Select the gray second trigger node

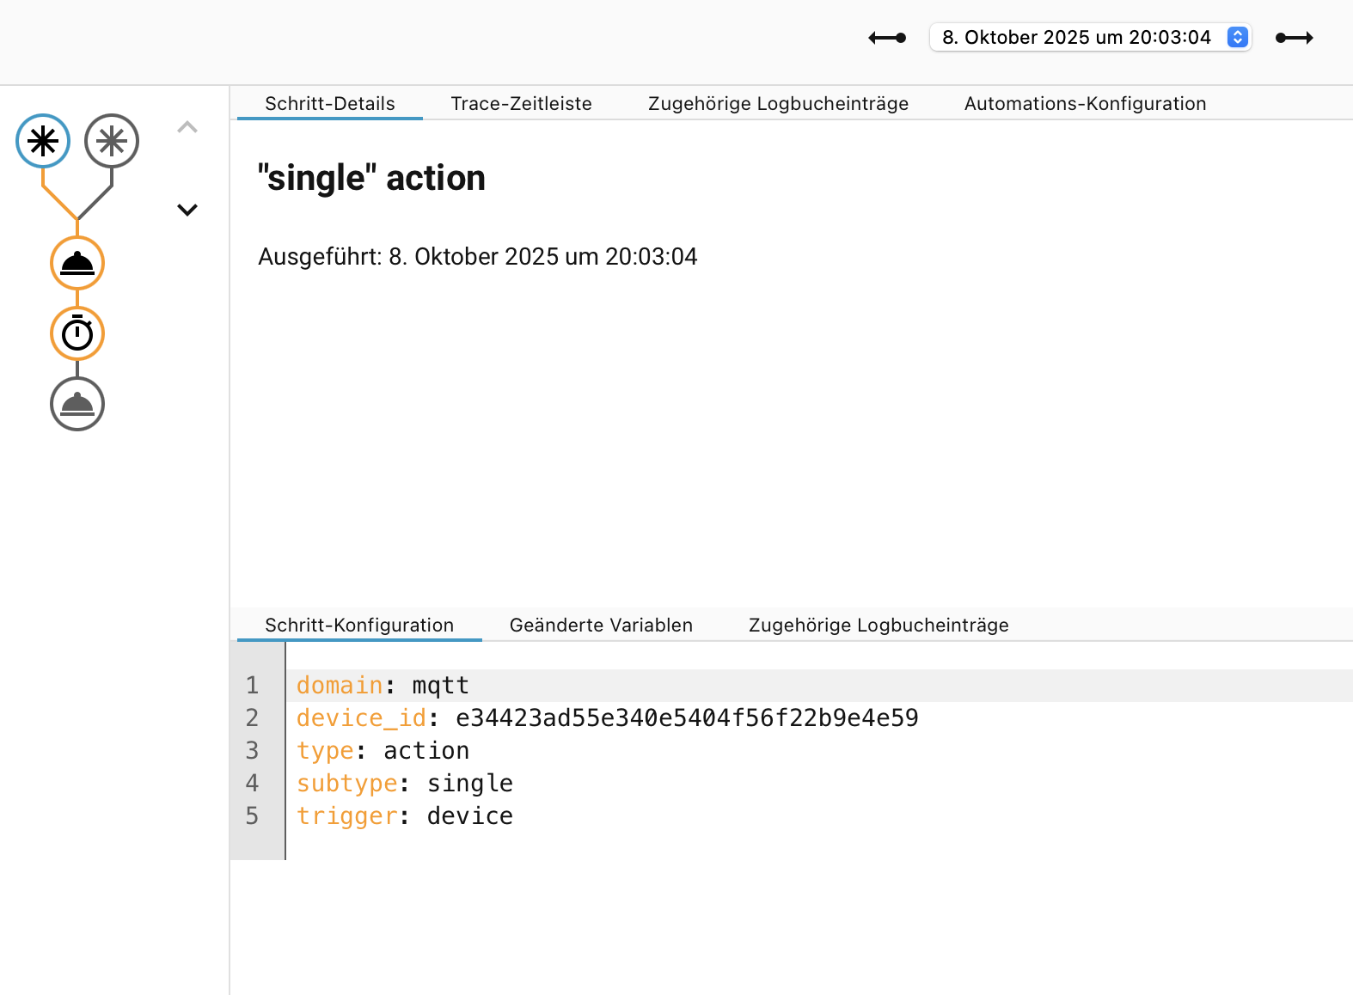click(x=112, y=141)
